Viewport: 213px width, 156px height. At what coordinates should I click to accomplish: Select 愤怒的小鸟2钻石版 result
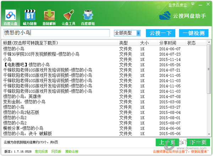(104, 112)
